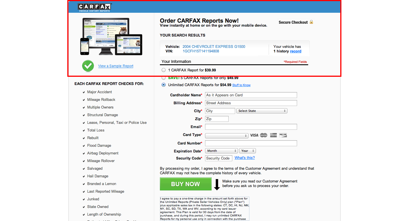Focus the City input field
The height and width of the screenshot is (221, 409).
coord(220,111)
